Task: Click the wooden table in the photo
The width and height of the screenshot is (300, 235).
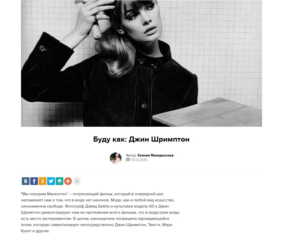Action: [x=207, y=113]
